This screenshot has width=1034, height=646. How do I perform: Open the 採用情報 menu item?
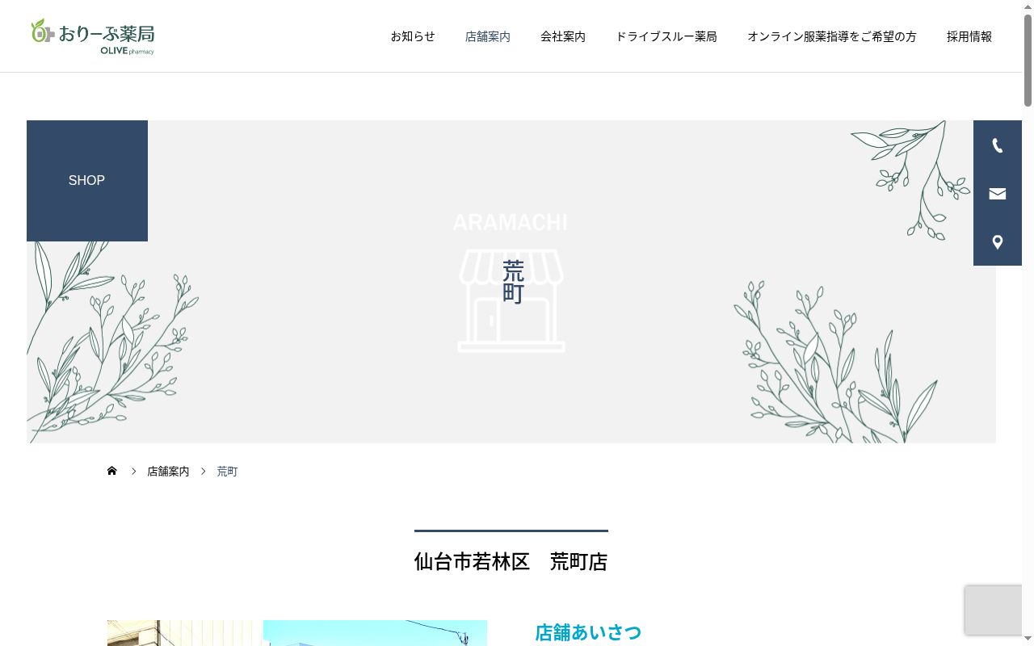coord(969,36)
